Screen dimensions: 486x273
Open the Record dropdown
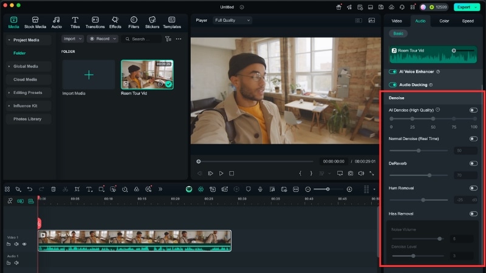103,39
